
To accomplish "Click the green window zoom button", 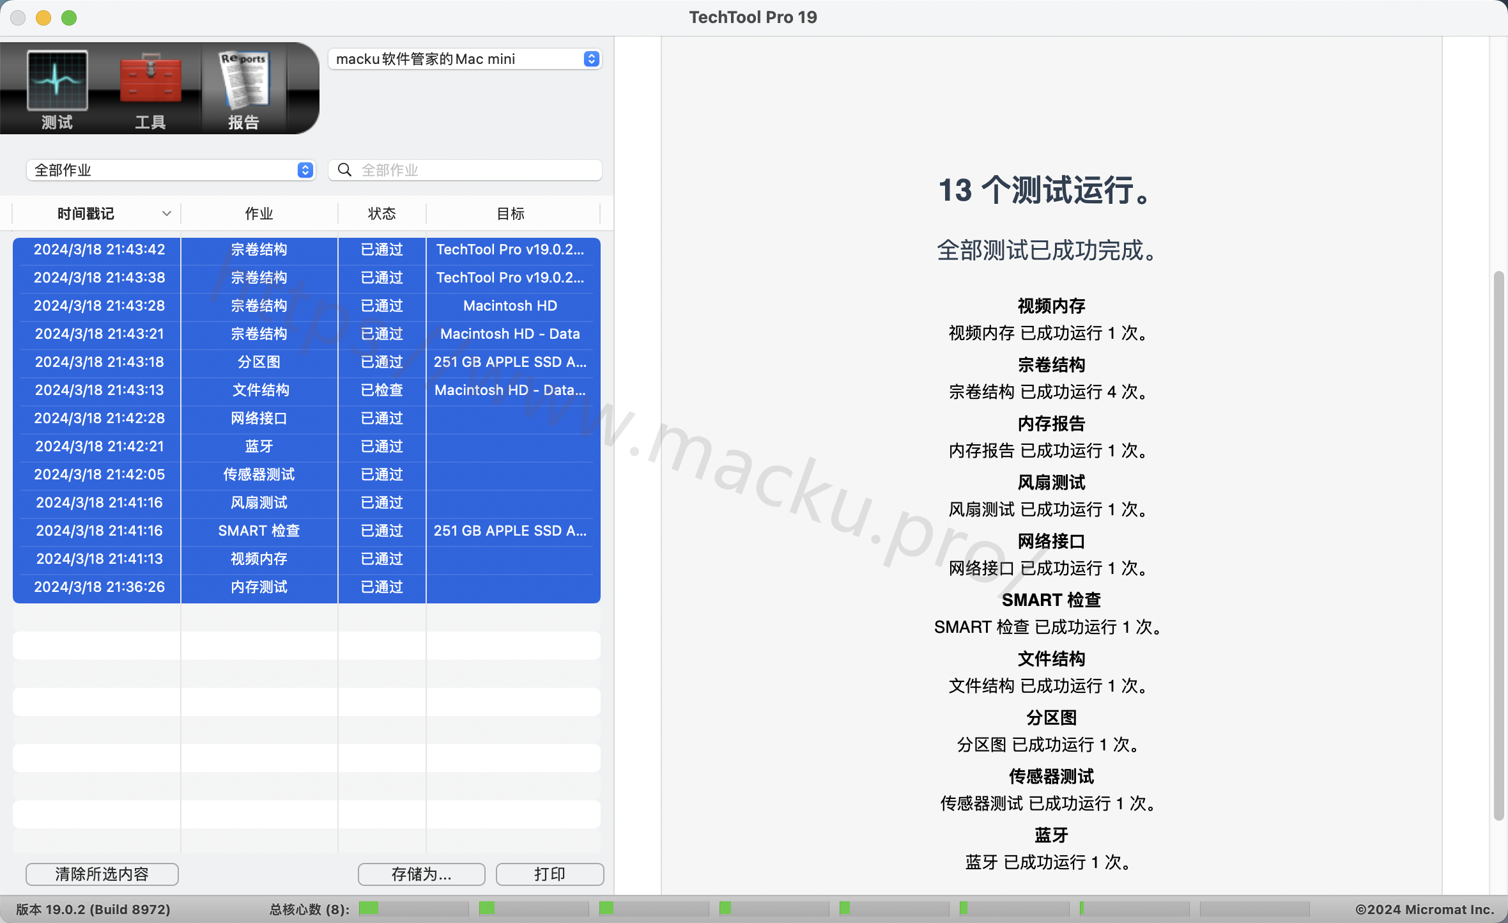I will [69, 18].
